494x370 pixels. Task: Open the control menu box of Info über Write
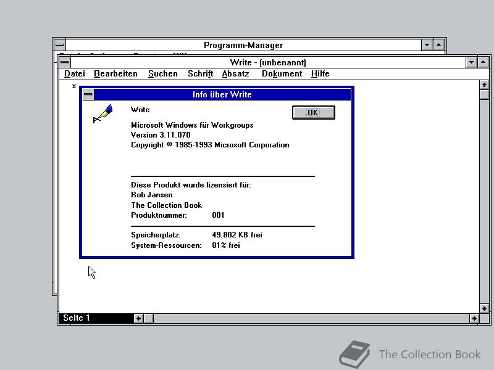point(88,94)
